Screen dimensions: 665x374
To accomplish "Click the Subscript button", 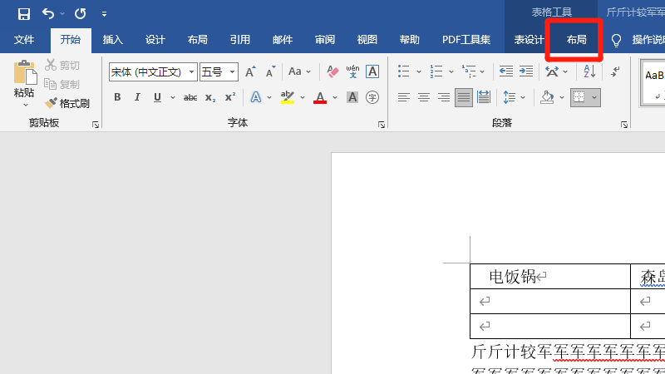I will [211, 98].
